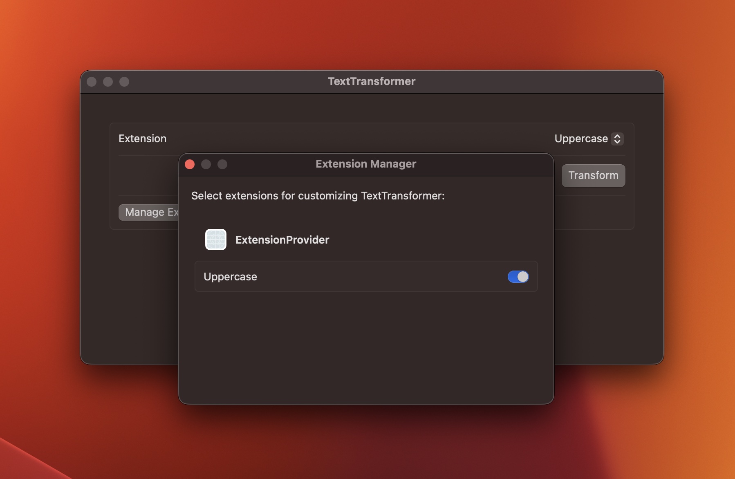Click the Extension section label

pos(142,139)
